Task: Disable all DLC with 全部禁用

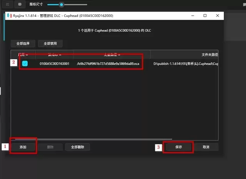Action: (x=50, y=43)
